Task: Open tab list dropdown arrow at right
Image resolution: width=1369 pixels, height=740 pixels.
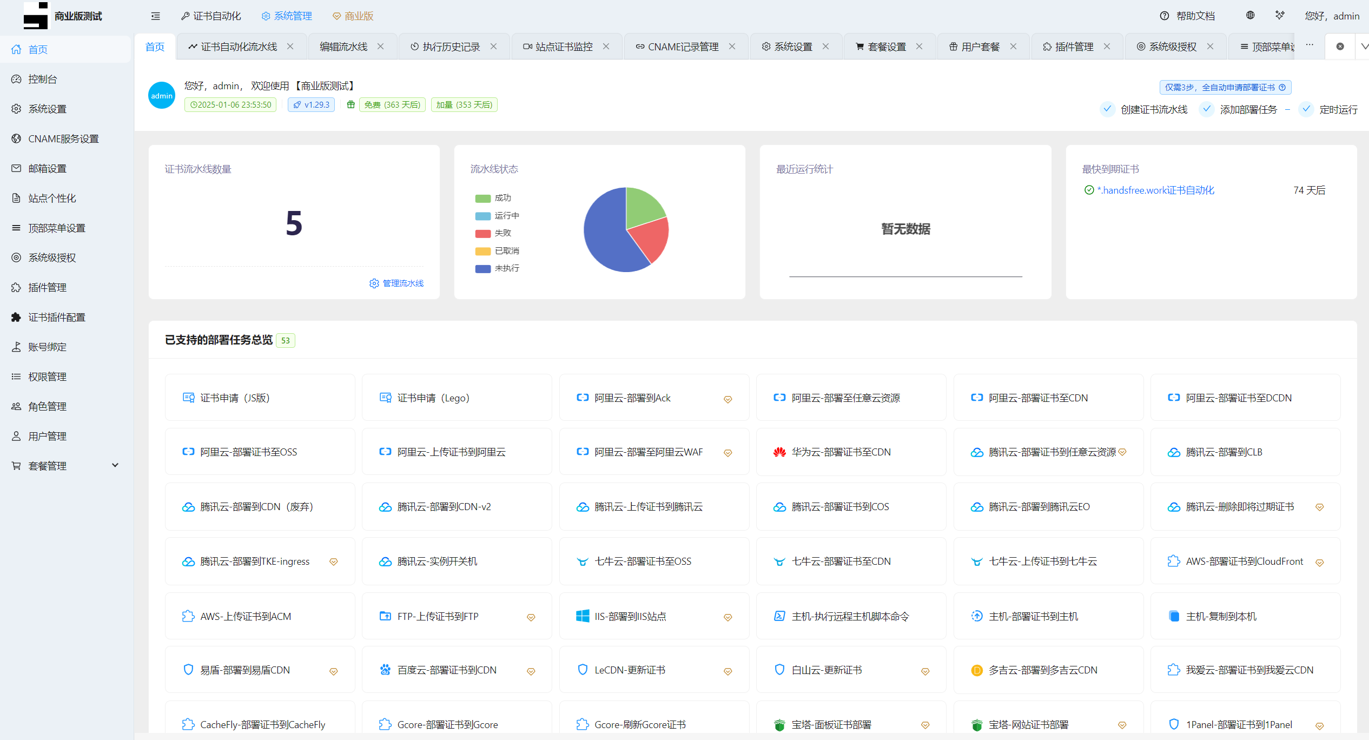Action: tap(1364, 47)
